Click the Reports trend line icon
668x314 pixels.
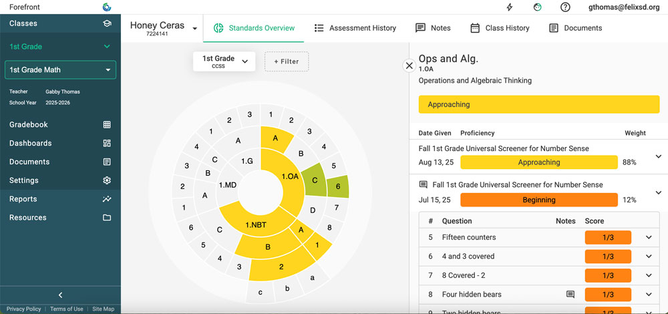point(107,199)
